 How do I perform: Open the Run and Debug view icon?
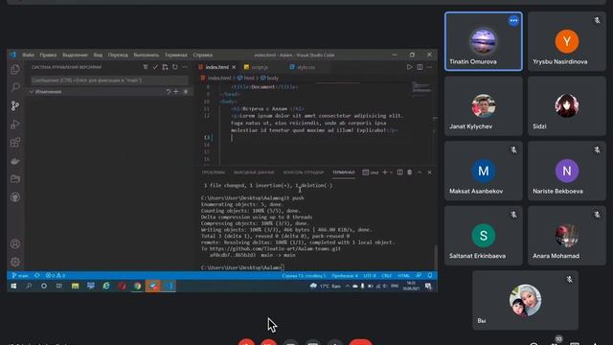pos(15,124)
